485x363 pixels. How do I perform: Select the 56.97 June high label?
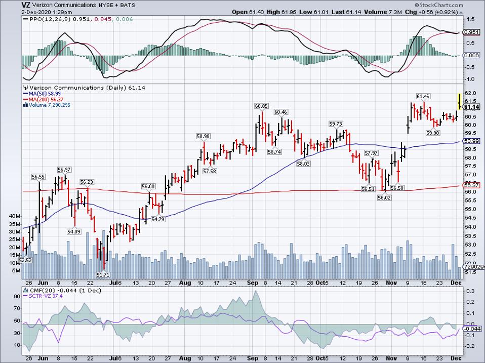click(x=64, y=170)
